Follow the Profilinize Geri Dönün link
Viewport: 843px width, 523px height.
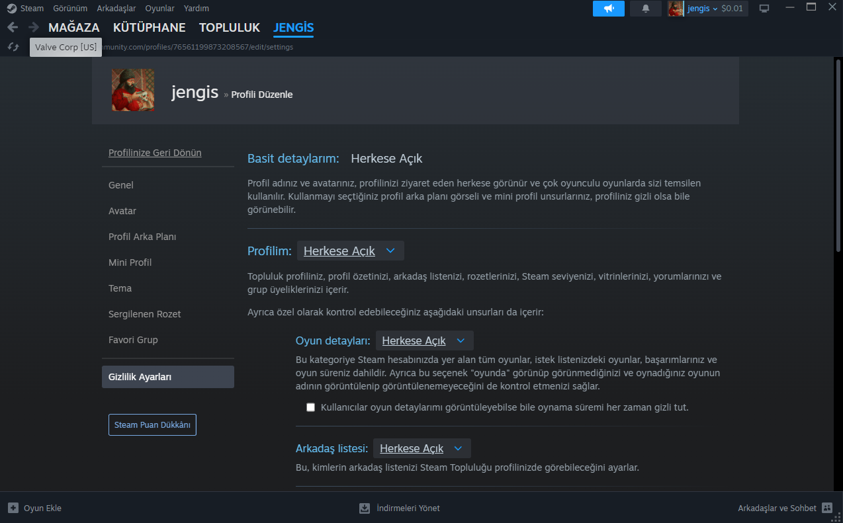[x=155, y=153]
